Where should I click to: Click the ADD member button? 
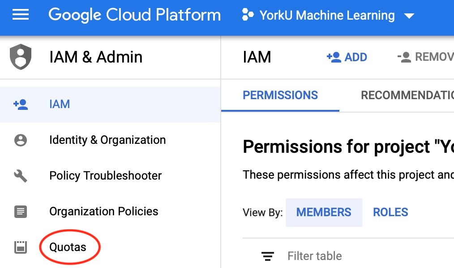pyautogui.click(x=347, y=57)
